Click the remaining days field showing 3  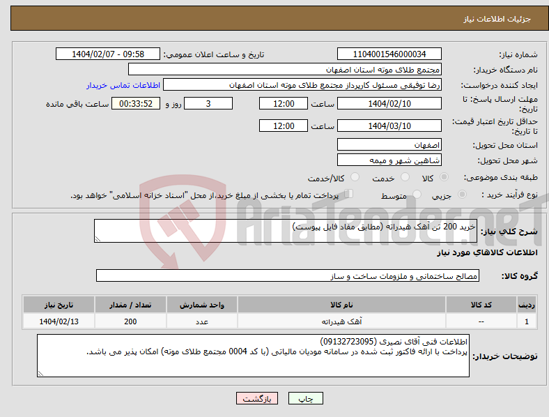(x=208, y=103)
